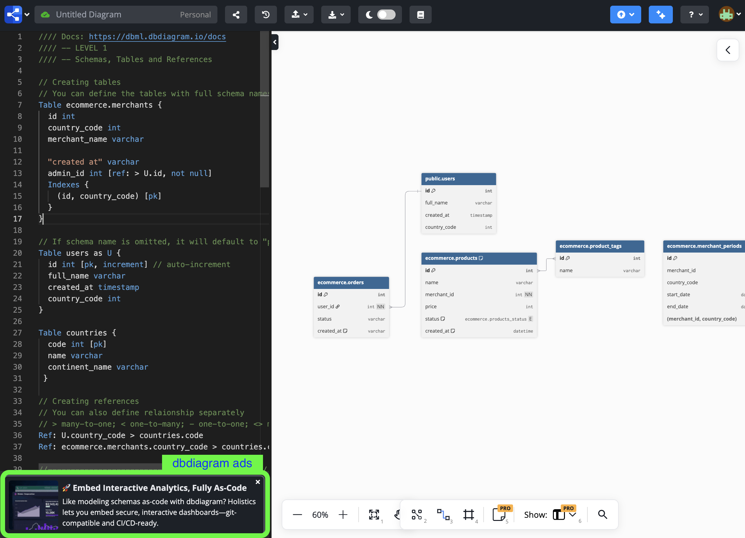Image resolution: width=745 pixels, height=538 pixels.
Task: Open the version history icon
Action: coord(266,15)
